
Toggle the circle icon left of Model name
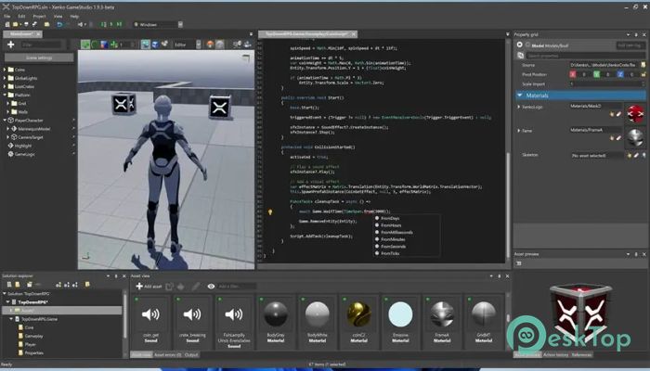pos(527,45)
